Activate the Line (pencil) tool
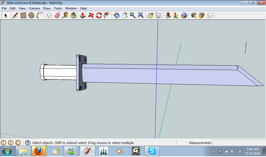Viewport: 266px width, 157px height. (x=15, y=15)
